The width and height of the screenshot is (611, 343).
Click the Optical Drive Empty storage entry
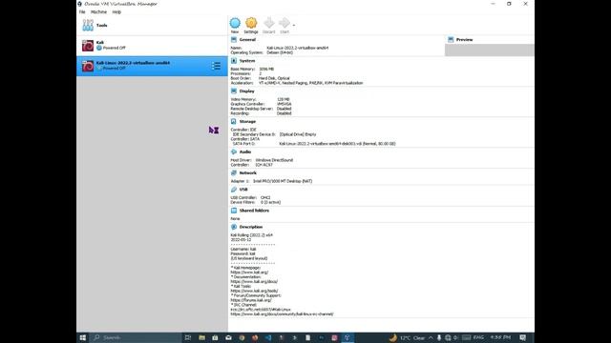pyautogui.click(x=298, y=134)
